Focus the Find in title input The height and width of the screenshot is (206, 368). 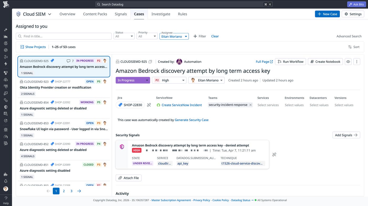tap(64, 36)
